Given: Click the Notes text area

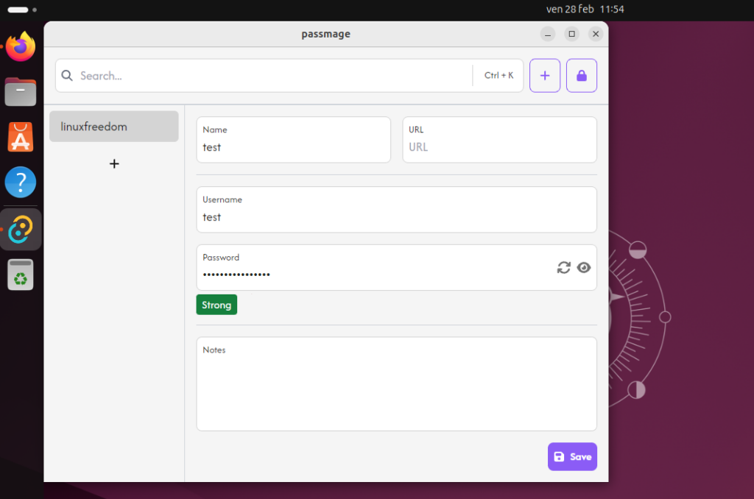Looking at the screenshot, I should (x=396, y=383).
